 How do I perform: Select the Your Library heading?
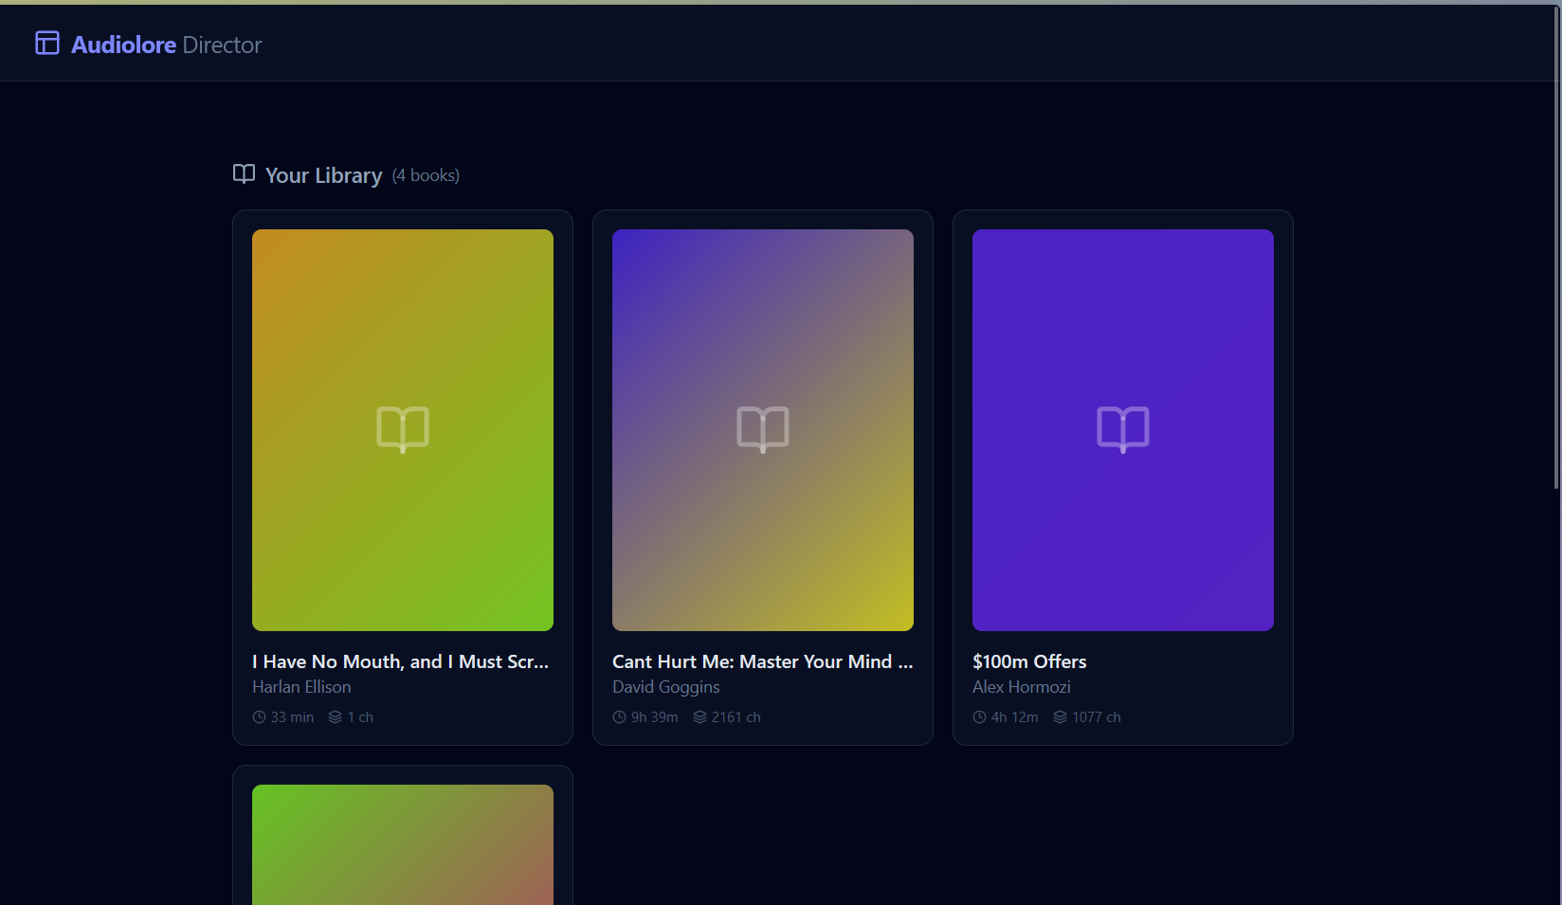click(323, 175)
